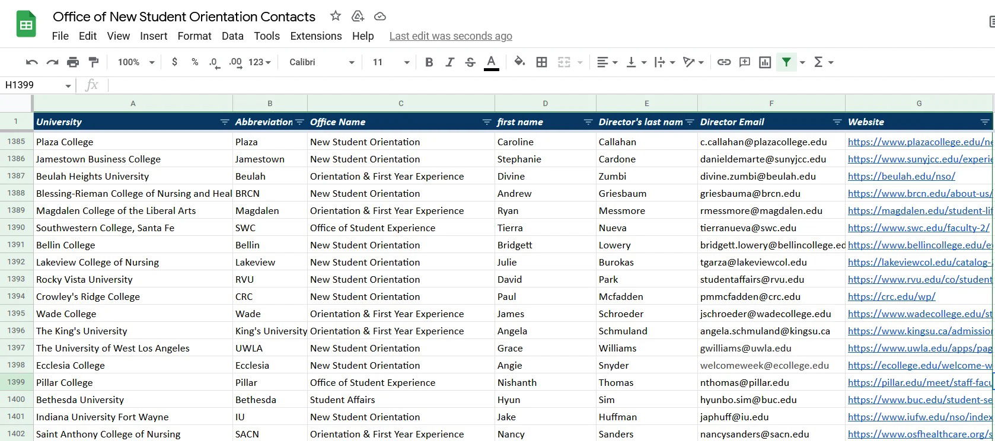Open the Director Email column filter

[x=837, y=122]
